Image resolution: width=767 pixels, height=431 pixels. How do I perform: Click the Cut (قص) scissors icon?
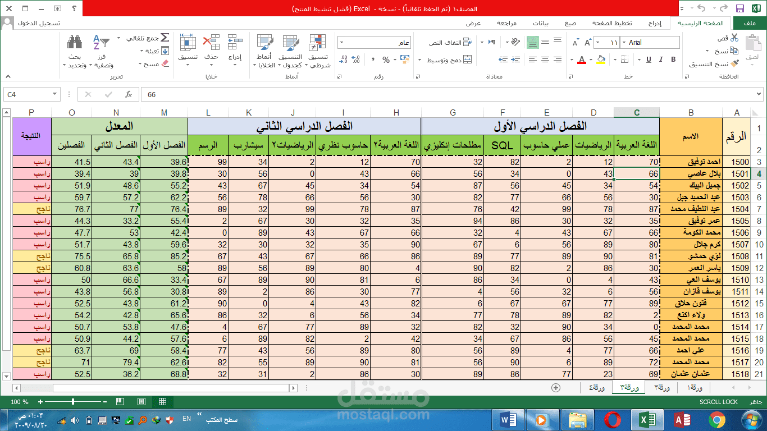click(x=734, y=38)
